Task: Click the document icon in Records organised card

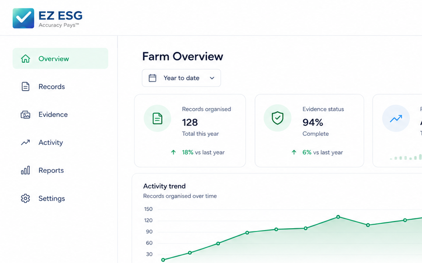Action: coord(157,118)
